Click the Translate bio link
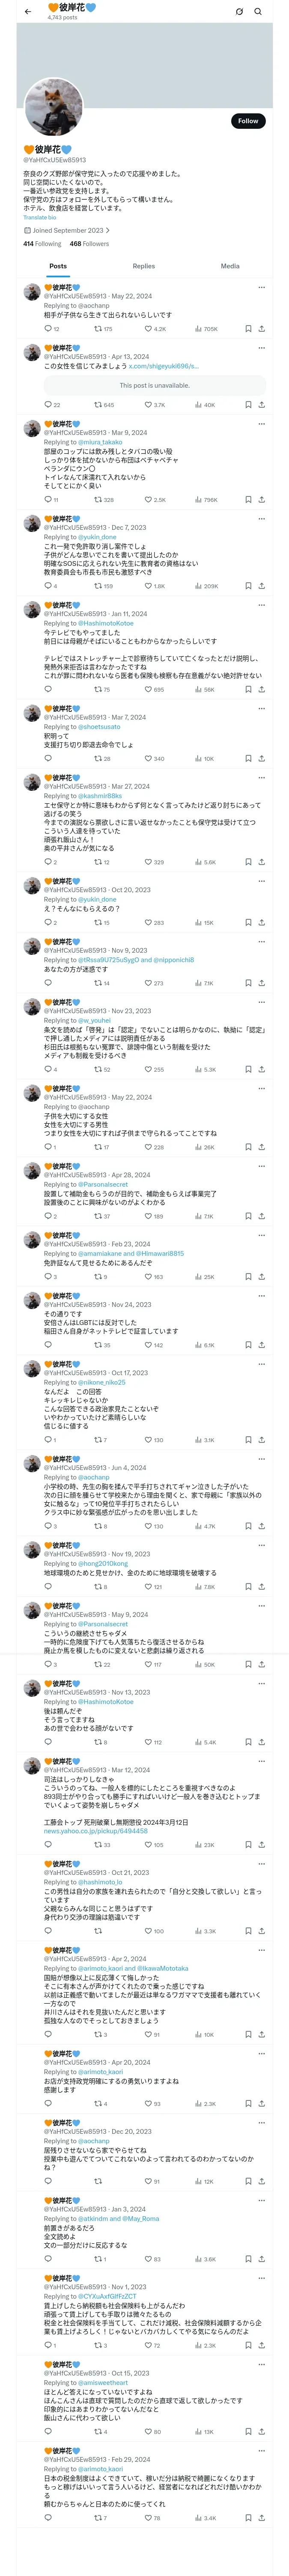The image size is (289, 2576). (x=40, y=217)
